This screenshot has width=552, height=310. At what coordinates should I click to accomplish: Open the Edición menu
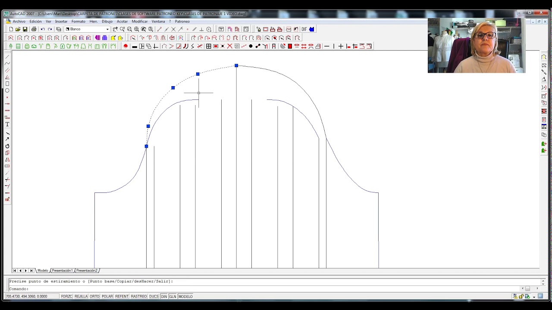click(35, 21)
